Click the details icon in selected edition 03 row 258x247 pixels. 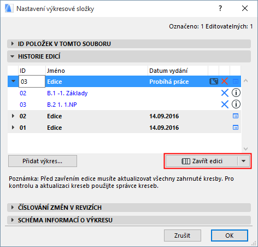[x=236, y=82]
